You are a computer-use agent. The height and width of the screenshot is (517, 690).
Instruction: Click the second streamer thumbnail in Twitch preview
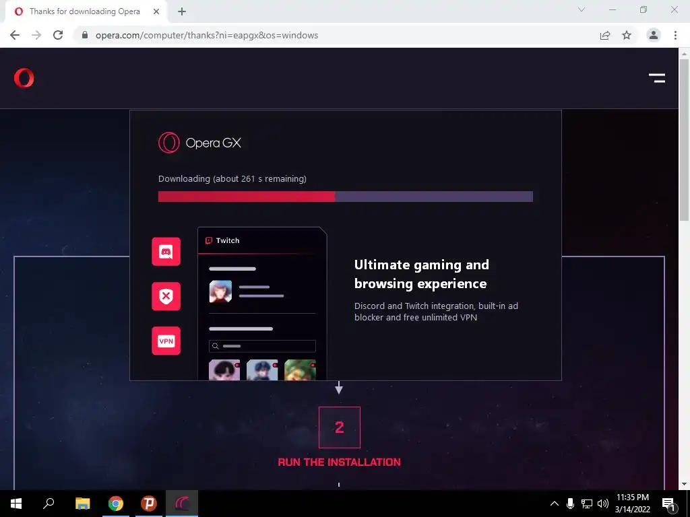click(262, 370)
